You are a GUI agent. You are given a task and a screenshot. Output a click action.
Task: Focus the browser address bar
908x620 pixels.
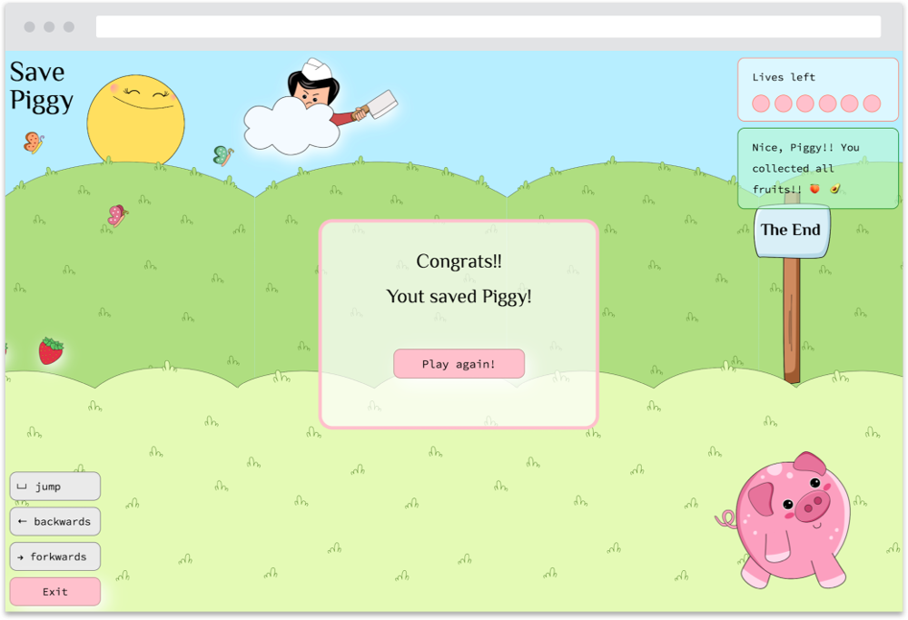488,27
